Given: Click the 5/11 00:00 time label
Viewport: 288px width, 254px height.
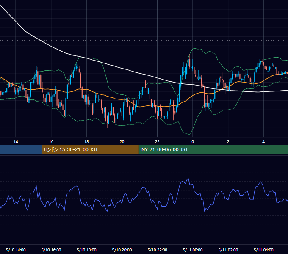Looking at the screenshot, I should click(193, 250).
